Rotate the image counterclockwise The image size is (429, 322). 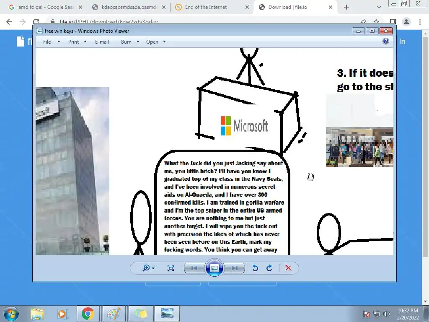pyautogui.click(x=255, y=268)
